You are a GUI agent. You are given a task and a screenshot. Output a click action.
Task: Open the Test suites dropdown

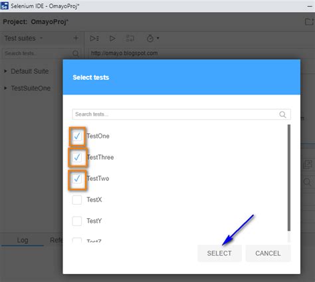(x=23, y=38)
